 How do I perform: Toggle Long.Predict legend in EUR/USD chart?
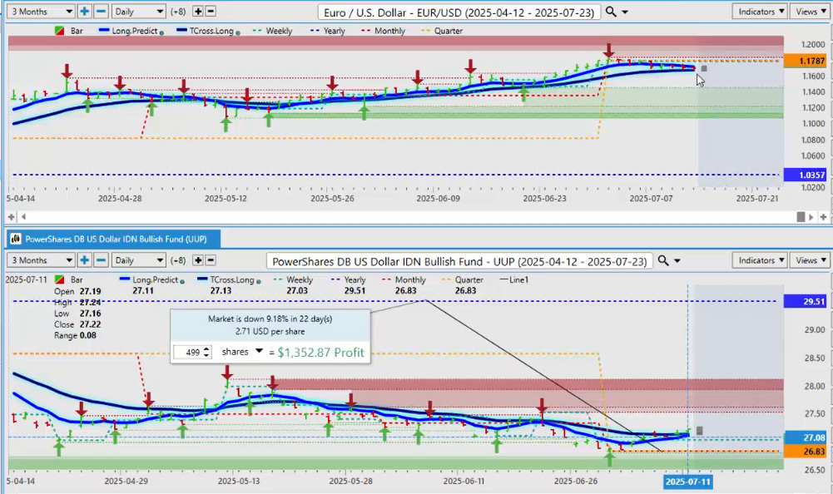tap(123, 31)
